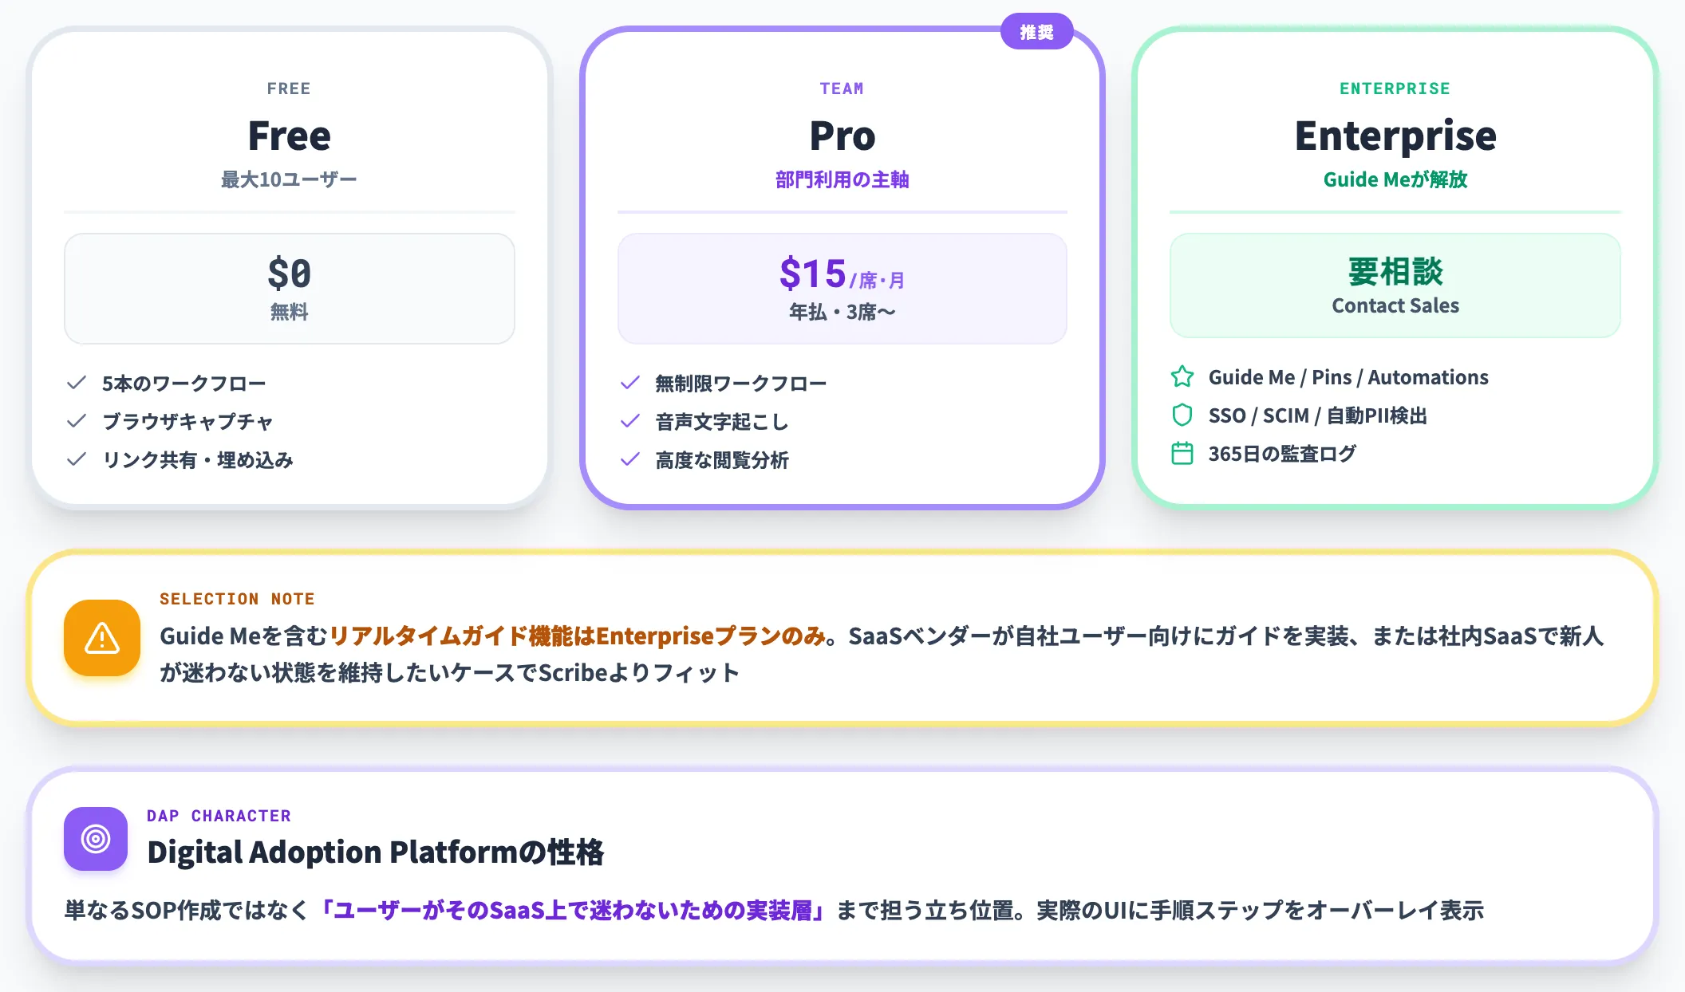The height and width of the screenshot is (992, 1685).
Task: Click the Pro plan title
Action: 842,136
